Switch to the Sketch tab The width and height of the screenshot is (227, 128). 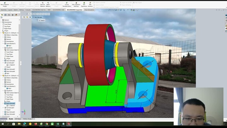point(16,10)
